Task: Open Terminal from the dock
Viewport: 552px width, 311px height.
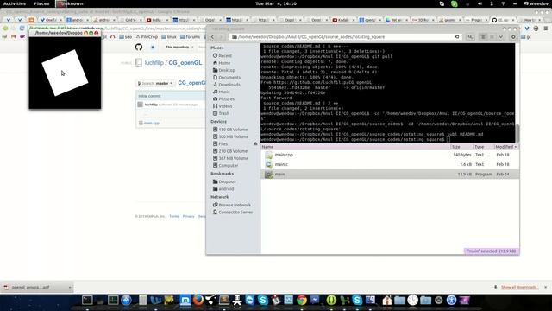Action: point(87,300)
